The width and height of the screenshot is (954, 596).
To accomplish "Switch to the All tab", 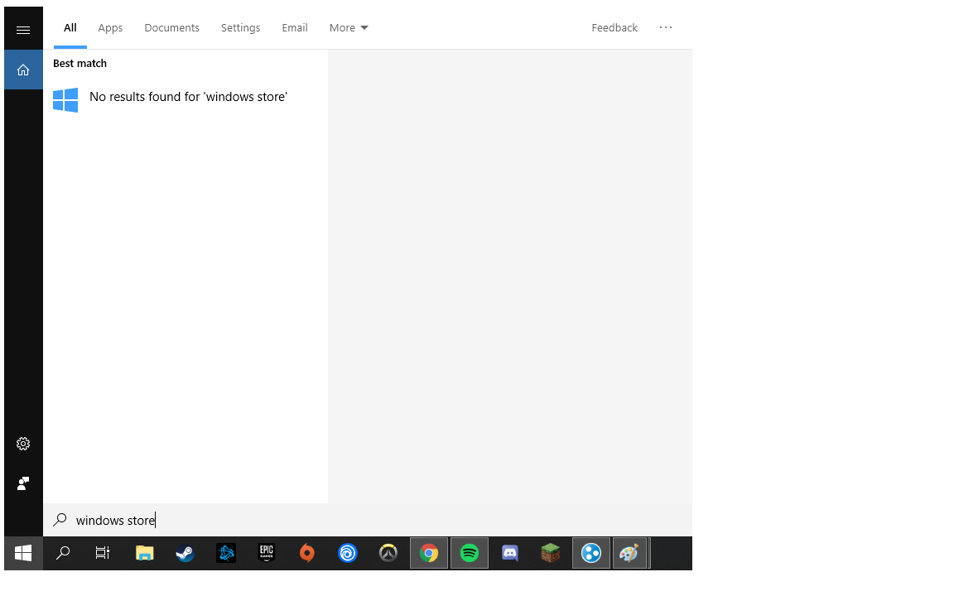I will (x=70, y=28).
